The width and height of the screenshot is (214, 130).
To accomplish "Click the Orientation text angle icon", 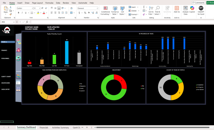I will point(63,8).
